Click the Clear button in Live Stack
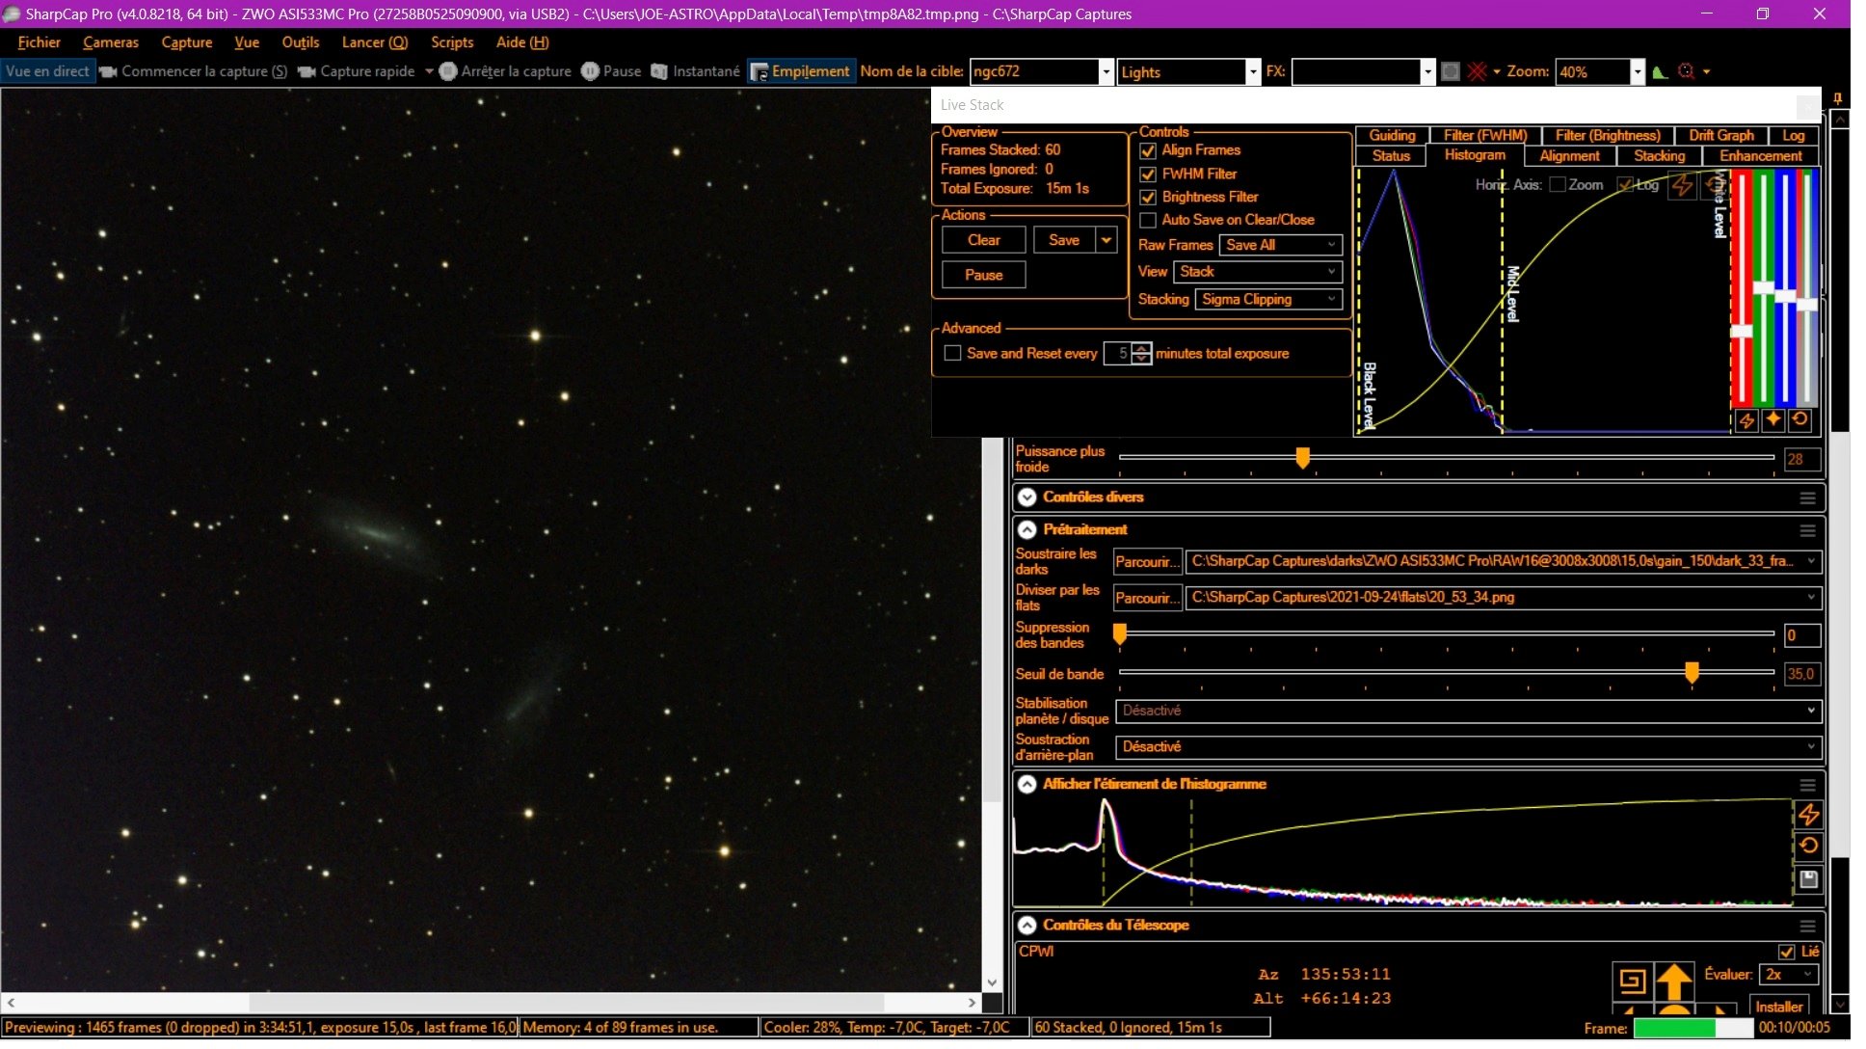This screenshot has width=1866, height=1049. [x=983, y=240]
